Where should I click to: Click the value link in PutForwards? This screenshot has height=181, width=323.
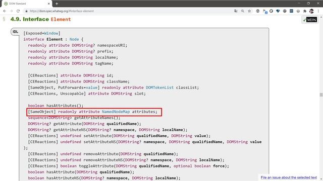click(91, 87)
